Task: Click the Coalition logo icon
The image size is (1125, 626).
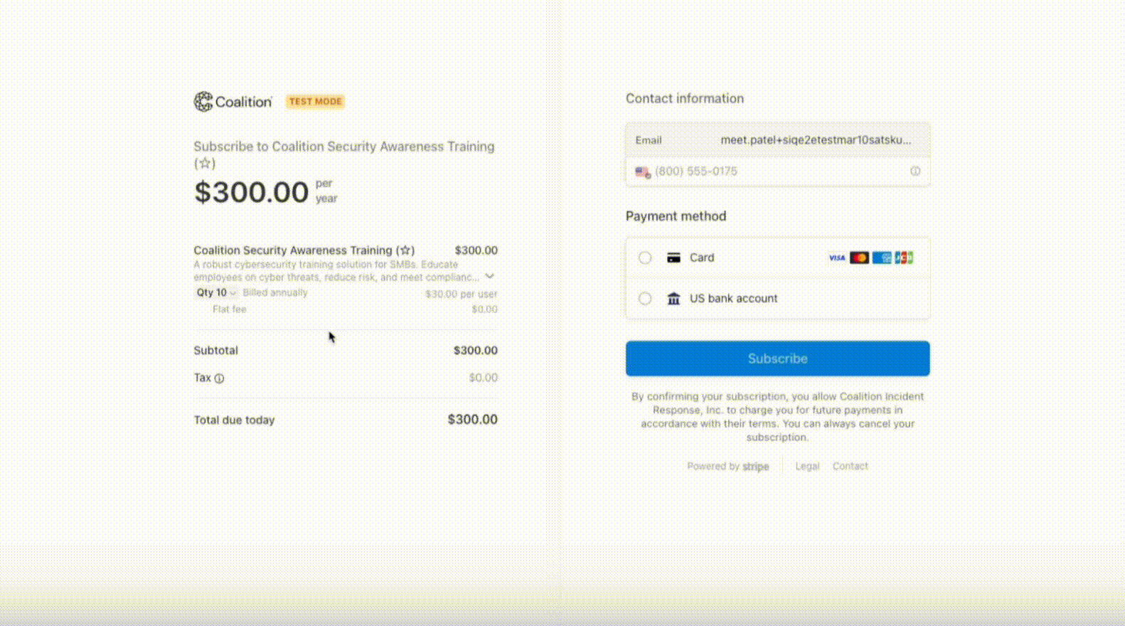Action: pyautogui.click(x=203, y=102)
